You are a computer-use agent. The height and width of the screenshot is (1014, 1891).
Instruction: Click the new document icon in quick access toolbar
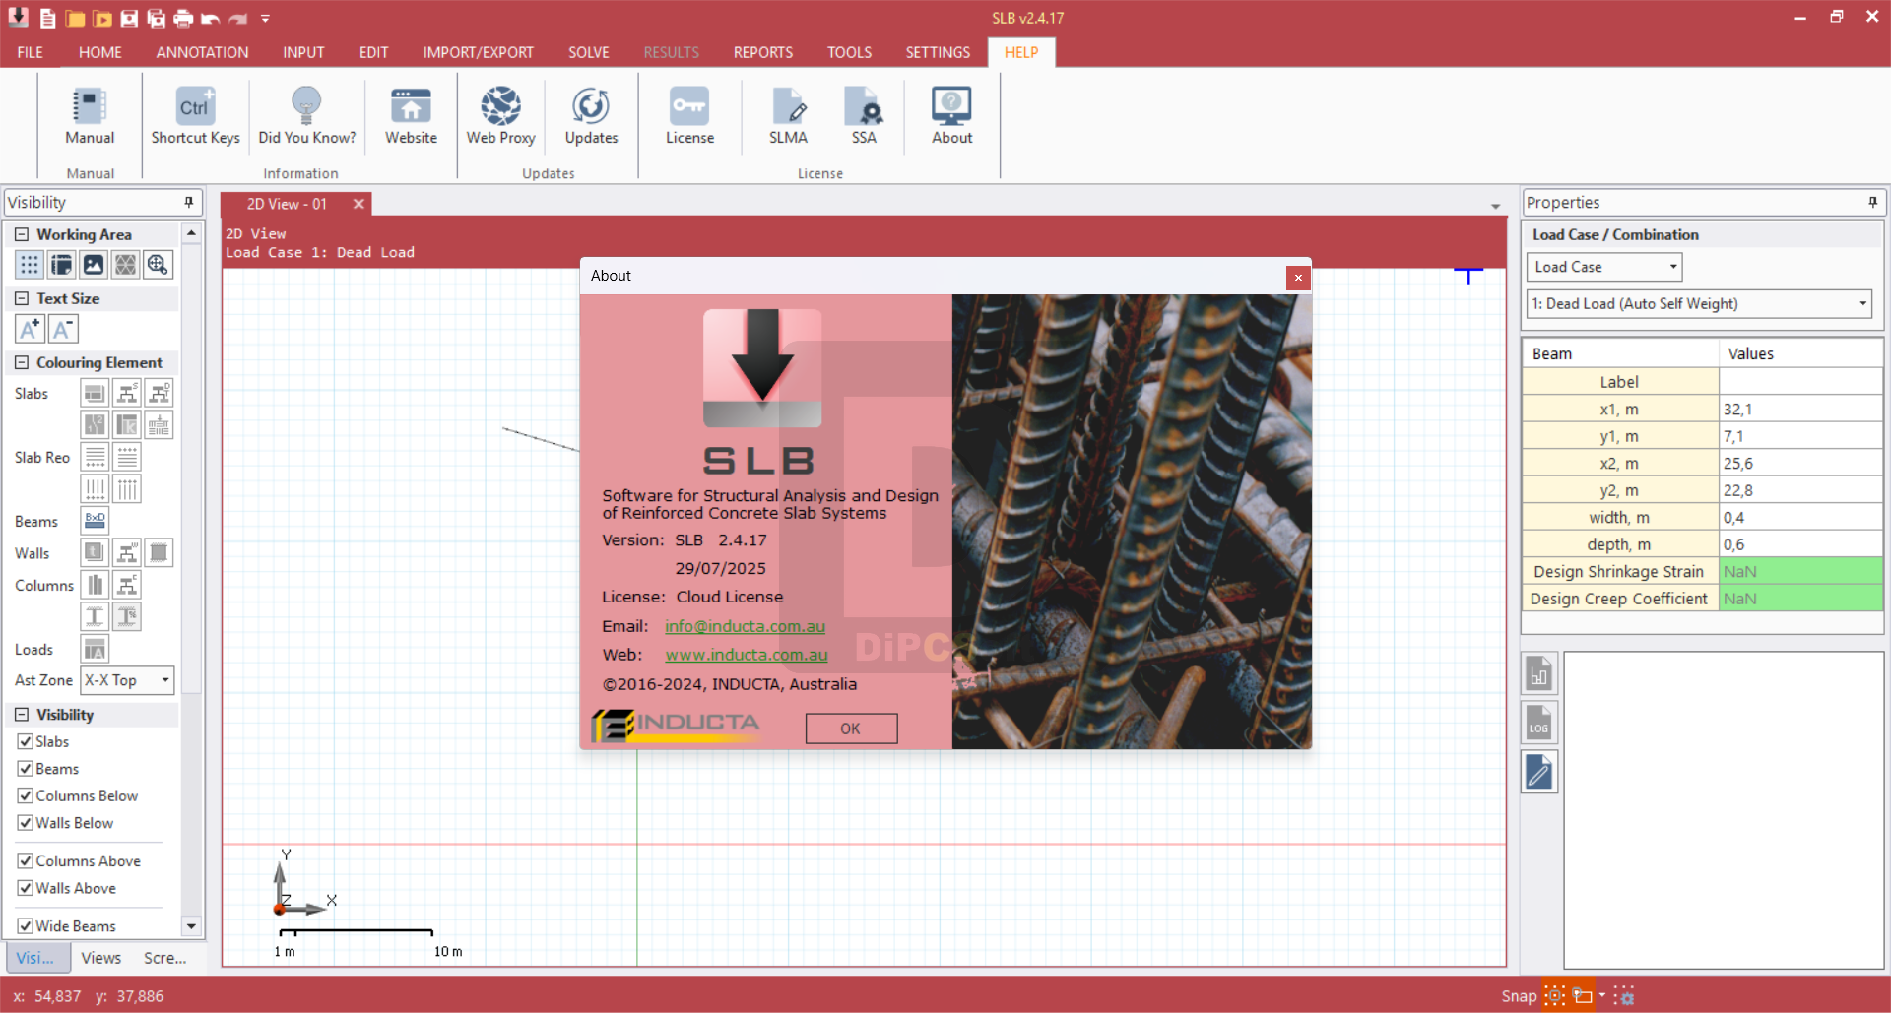coord(47,18)
